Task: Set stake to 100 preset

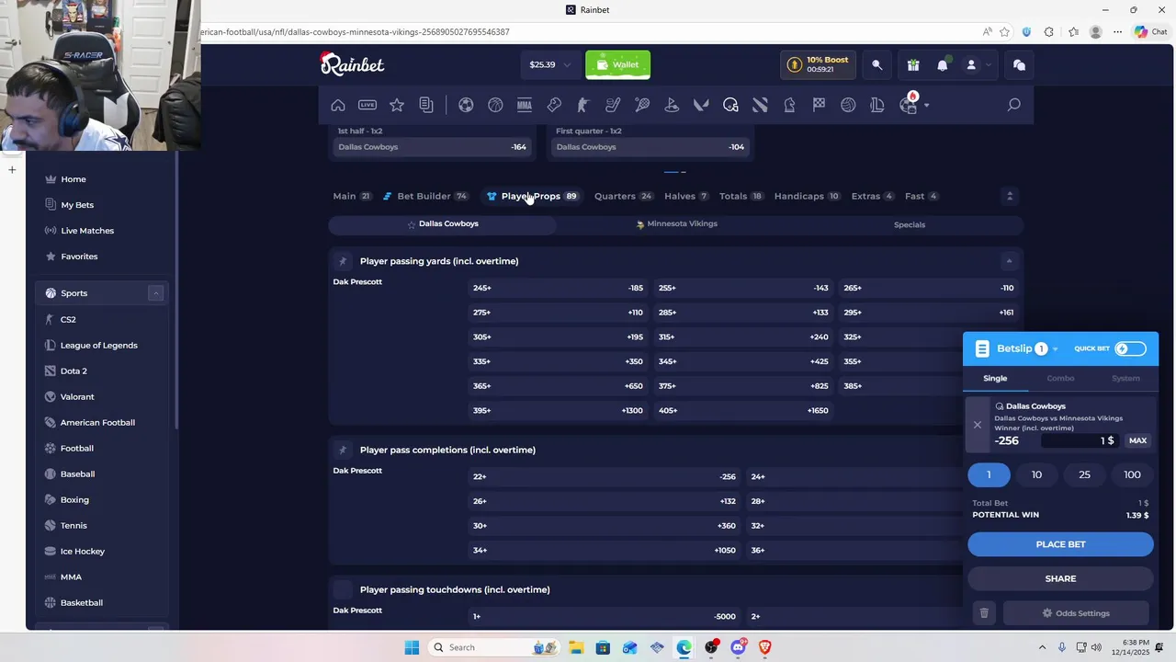Action: (1132, 474)
